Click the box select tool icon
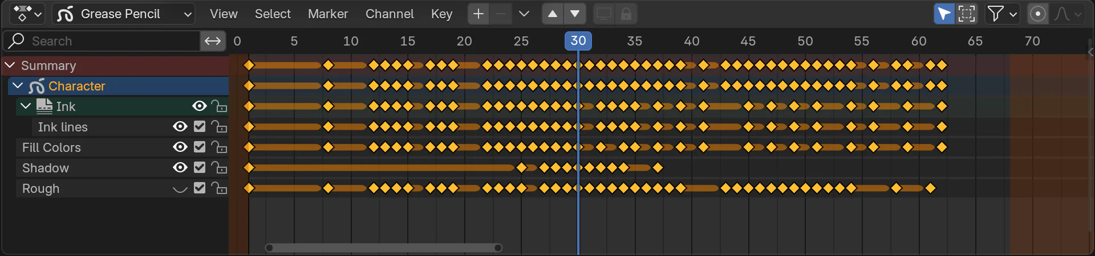Image resolution: width=1095 pixels, height=256 pixels. (967, 14)
